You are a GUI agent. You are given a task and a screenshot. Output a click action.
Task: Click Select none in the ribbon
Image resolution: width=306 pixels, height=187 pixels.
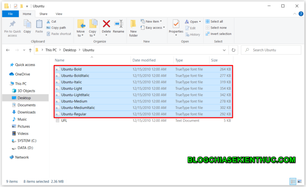(x=218, y=28)
